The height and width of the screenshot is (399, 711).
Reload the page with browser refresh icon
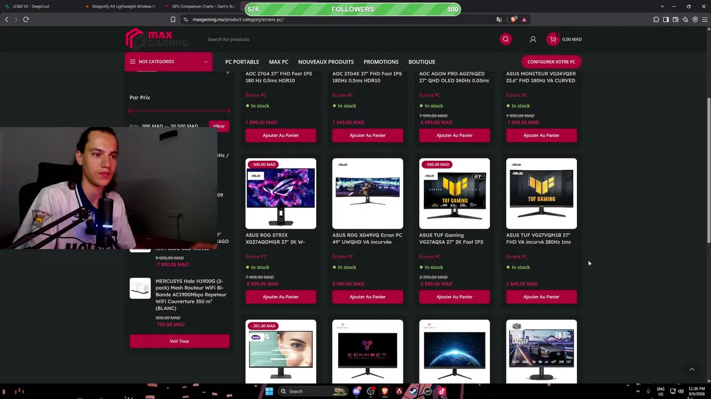pos(26,19)
